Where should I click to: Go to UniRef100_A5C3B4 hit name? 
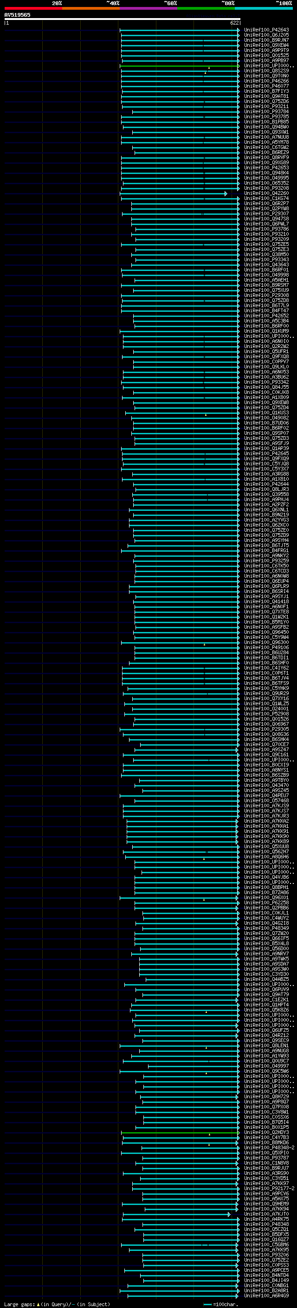(x=266, y=321)
